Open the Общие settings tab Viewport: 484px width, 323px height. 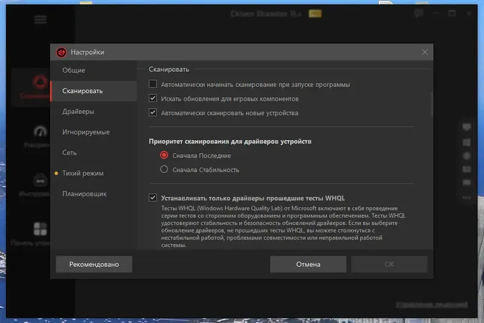coord(94,70)
